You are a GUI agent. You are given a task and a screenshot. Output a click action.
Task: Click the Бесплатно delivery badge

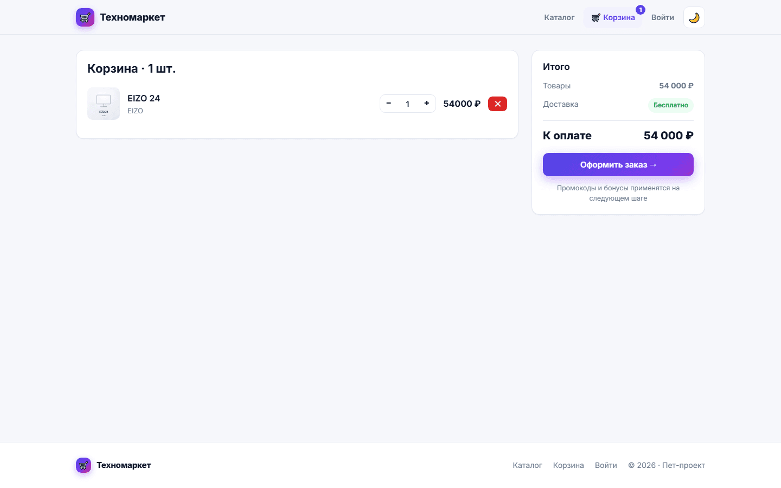coord(671,105)
